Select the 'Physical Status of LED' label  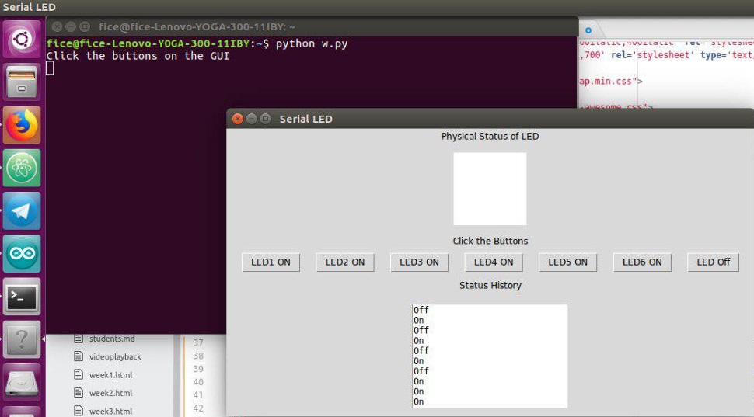pyautogui.click(x=490, y=137)
